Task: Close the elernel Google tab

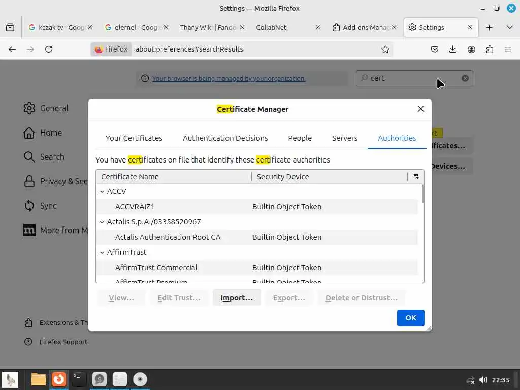Action: (x=166, y=27)
